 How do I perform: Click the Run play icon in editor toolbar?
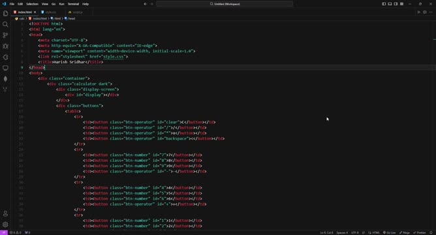(419, 12)
